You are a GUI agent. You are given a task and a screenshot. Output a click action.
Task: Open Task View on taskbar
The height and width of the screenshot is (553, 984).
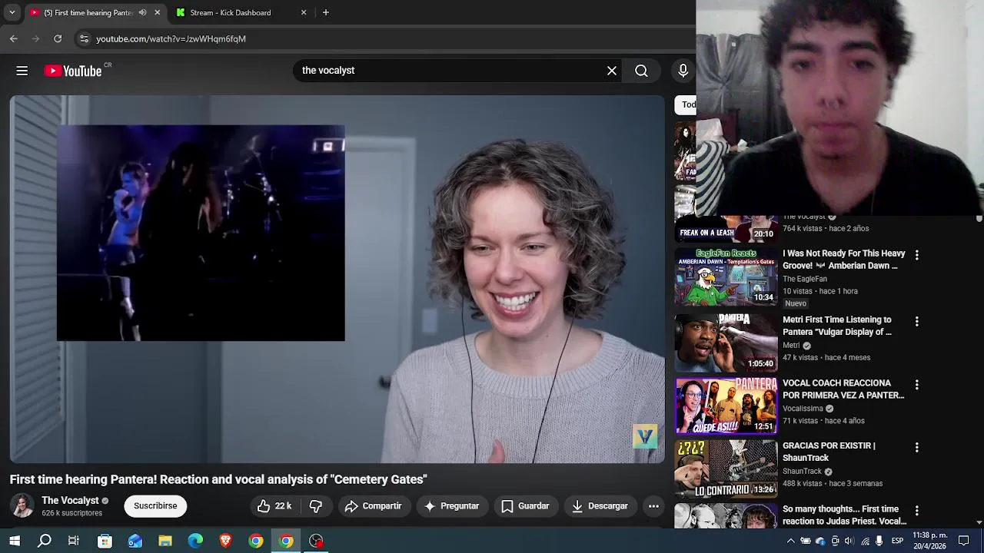pos(74,541)
